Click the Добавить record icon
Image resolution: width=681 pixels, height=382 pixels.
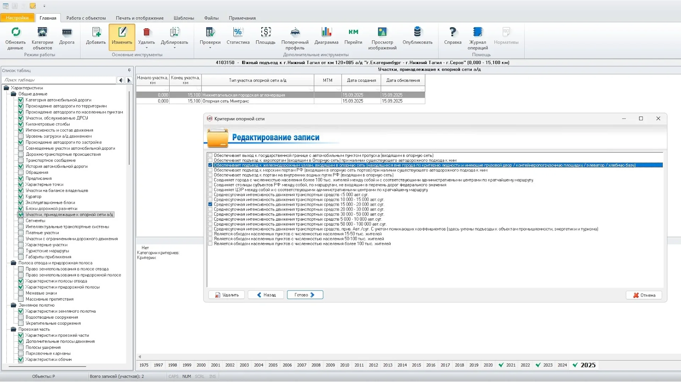coord(96,32)
